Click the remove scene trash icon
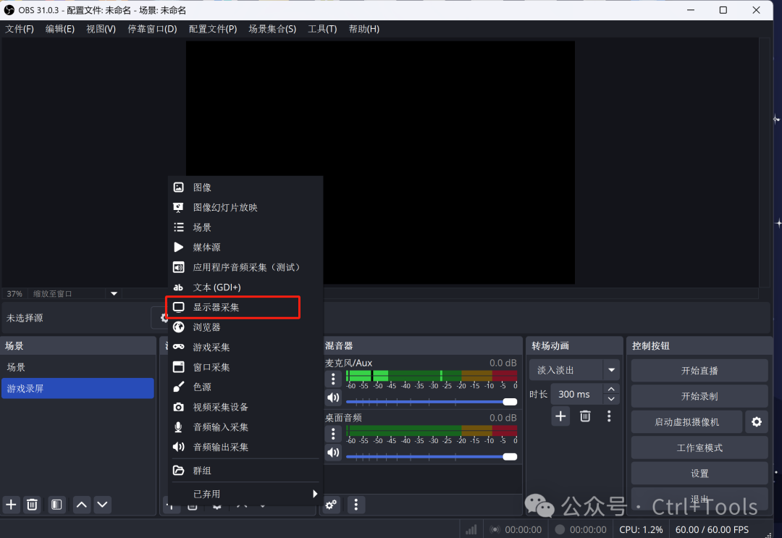 (32, 505)
